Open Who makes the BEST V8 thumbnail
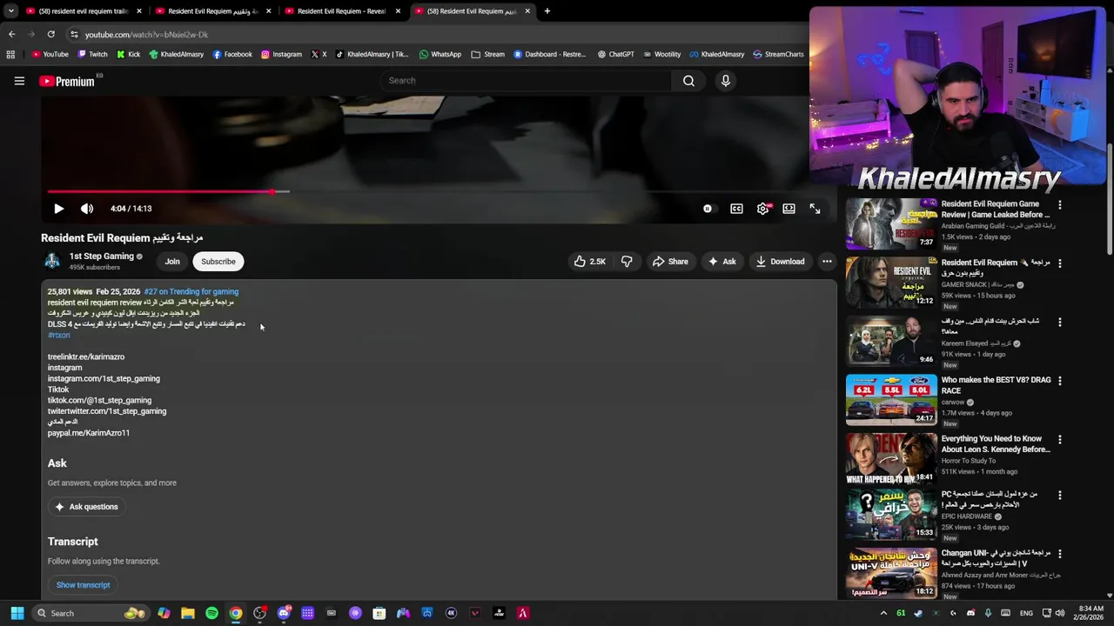This screenshot has width=1114, height=626. point(891,400)
